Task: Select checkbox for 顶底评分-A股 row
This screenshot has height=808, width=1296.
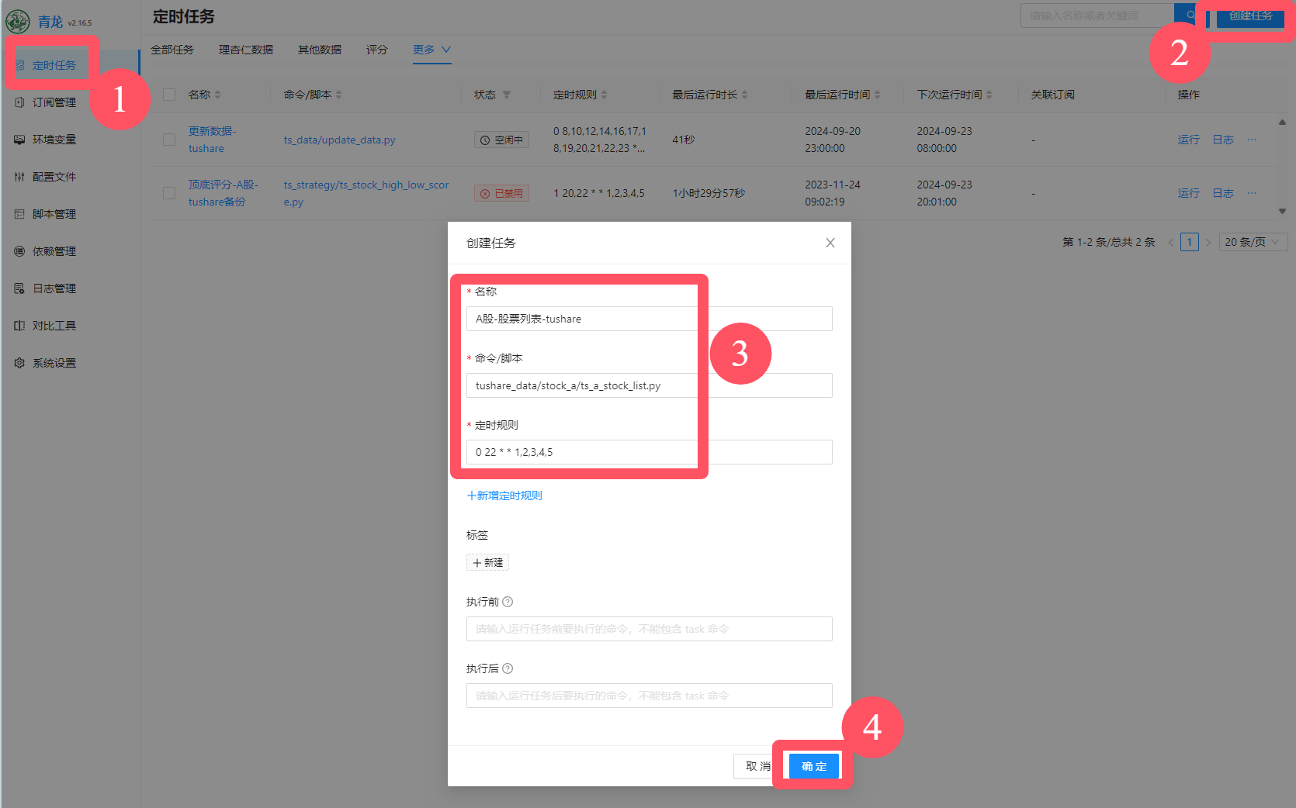Action: click(169, 193)
